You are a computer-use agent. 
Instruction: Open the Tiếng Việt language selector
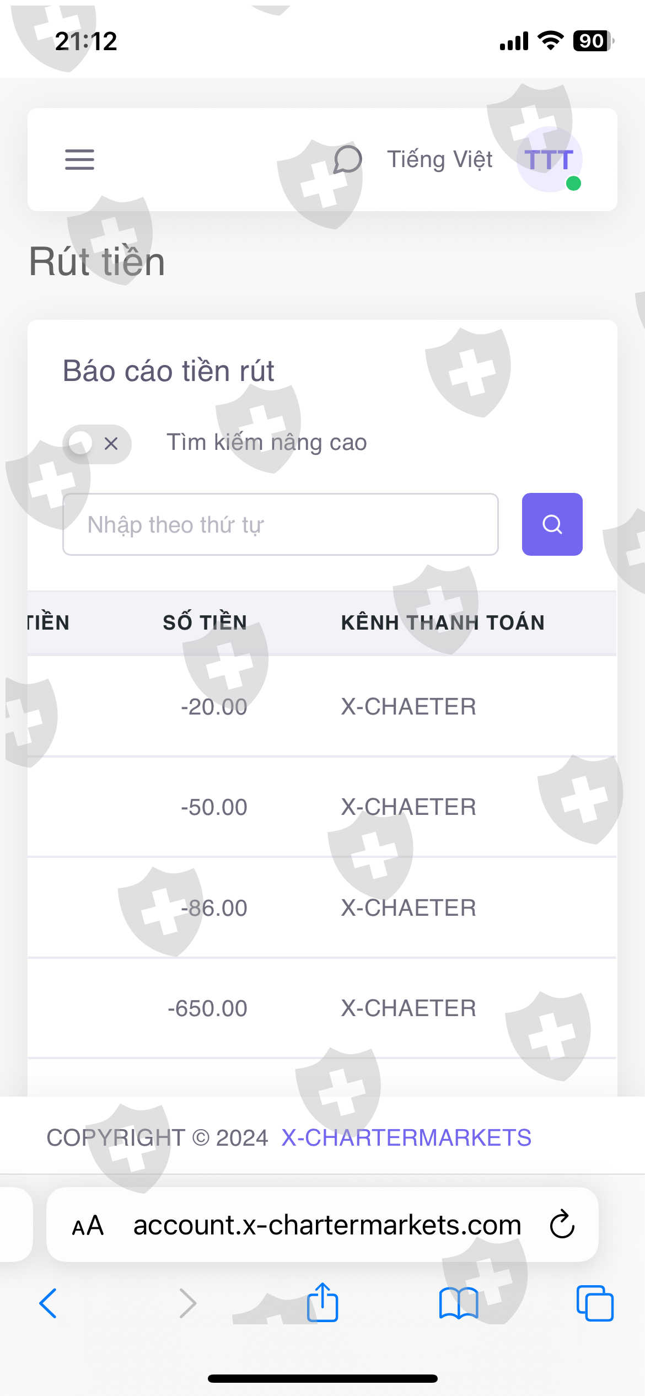(x=439, y=159)
